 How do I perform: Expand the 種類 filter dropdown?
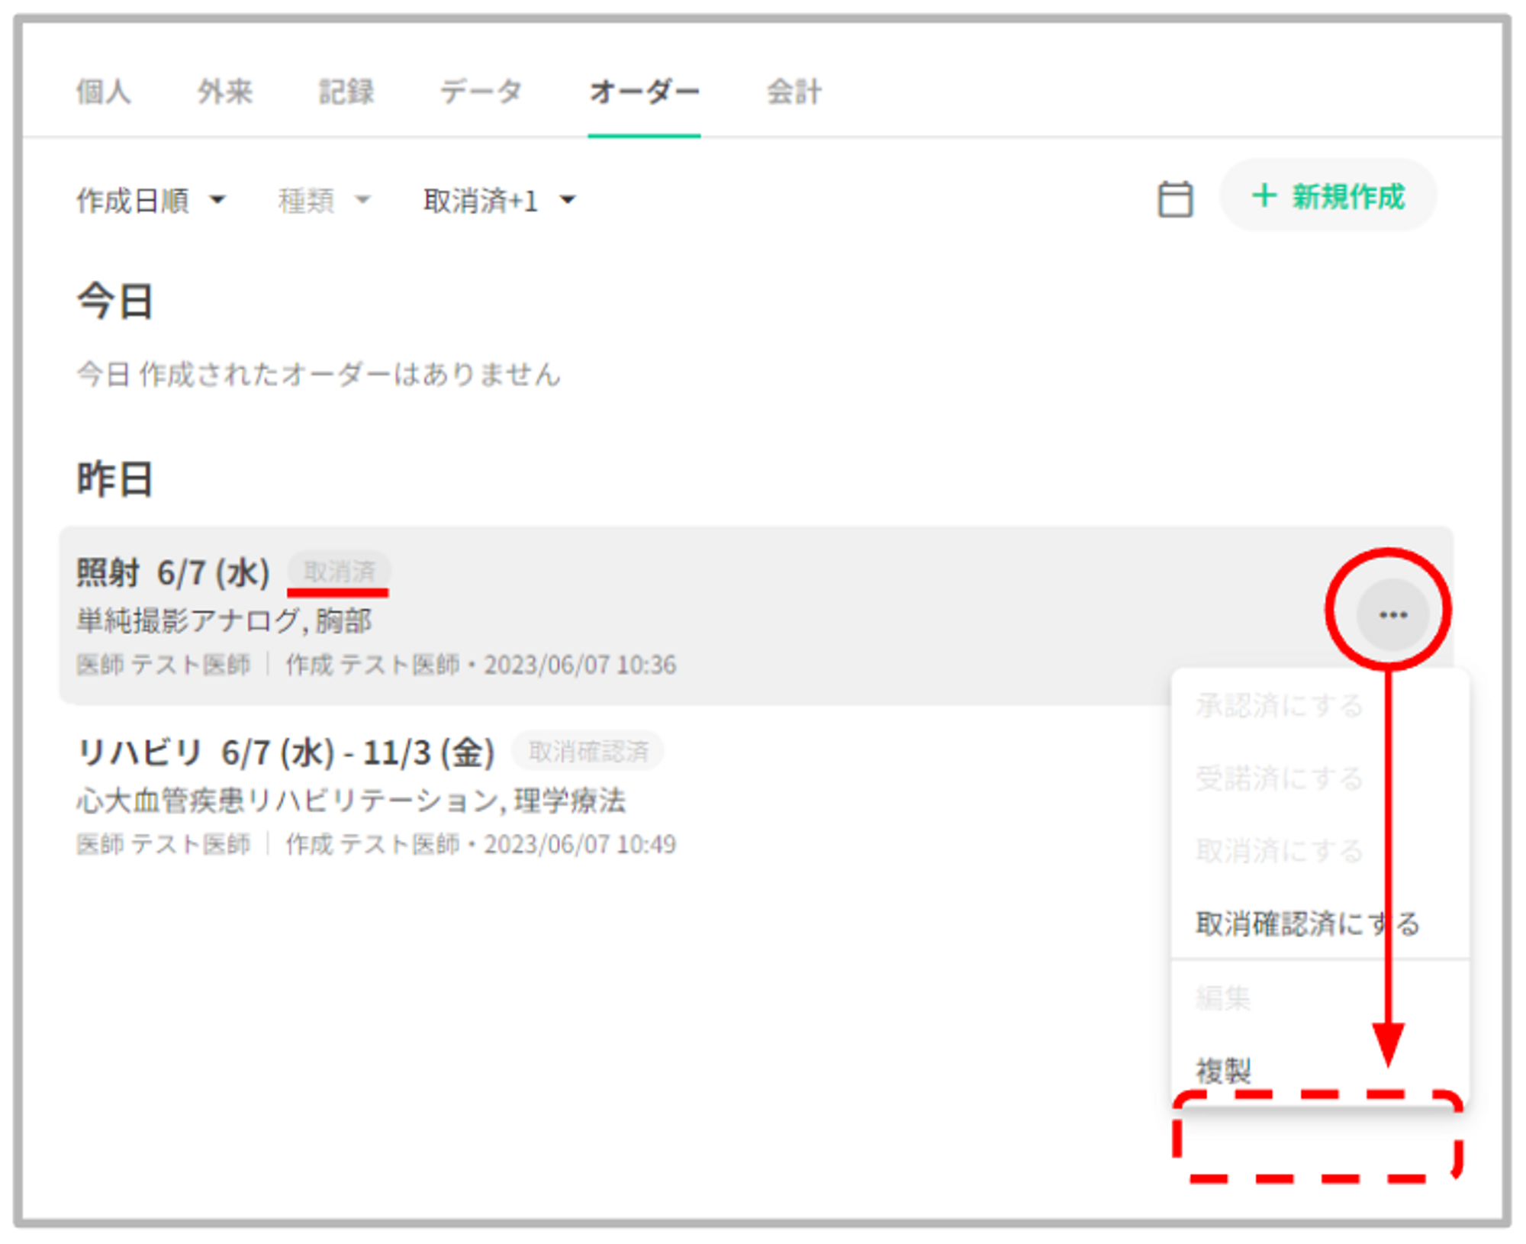pos(324,201)
